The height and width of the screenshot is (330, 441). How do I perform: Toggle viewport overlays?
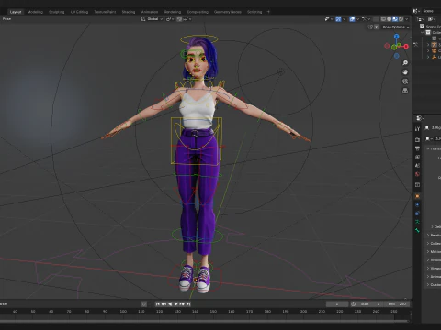(352, 19)
